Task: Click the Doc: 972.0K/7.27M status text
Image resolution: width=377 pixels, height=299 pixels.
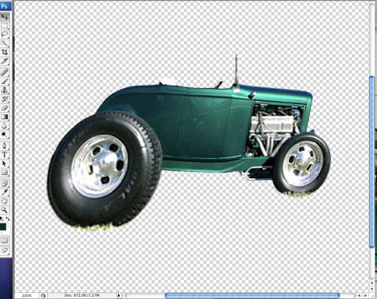Action: point(82,295)
